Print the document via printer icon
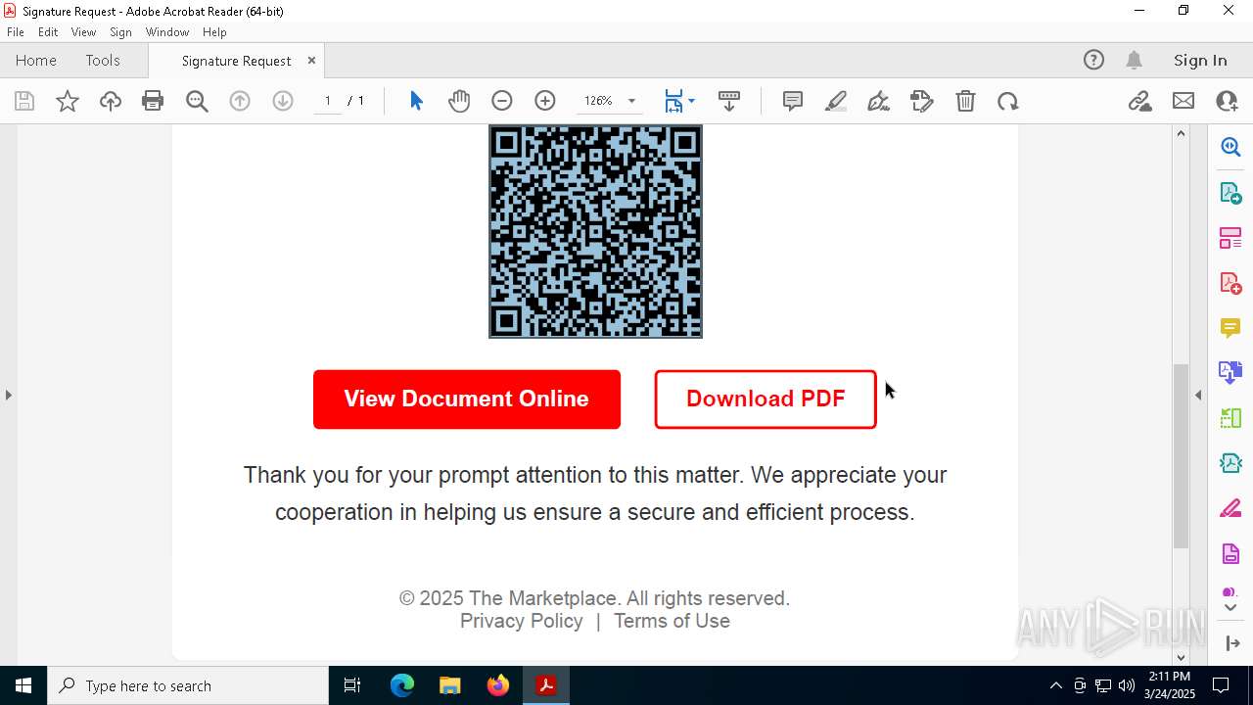1253x705 pixels. (153, 101)
